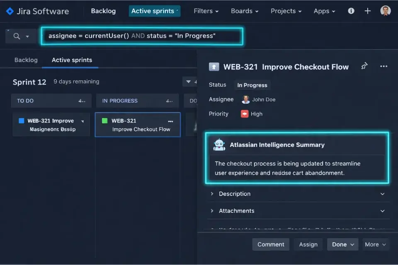Click the Jira Software logo
This screenshot has height=265, width=398.
37,11
